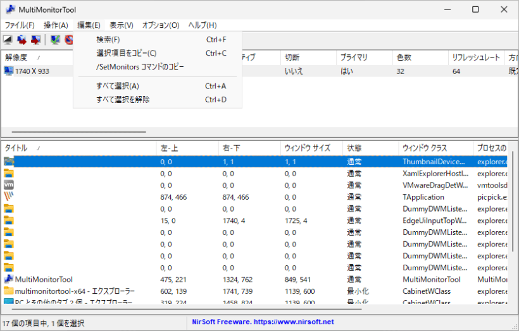Sort by the プライマリ column header
This screenshot has height=331, width=519.
pos(365,57)
